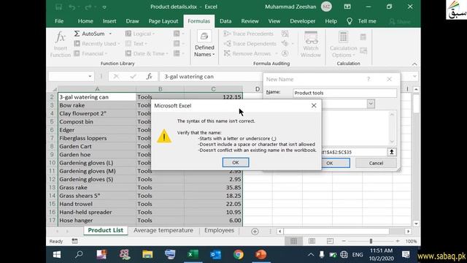Open the Review ribbon tab
This screenshot has height=263, width=467.
coord(250,21)
